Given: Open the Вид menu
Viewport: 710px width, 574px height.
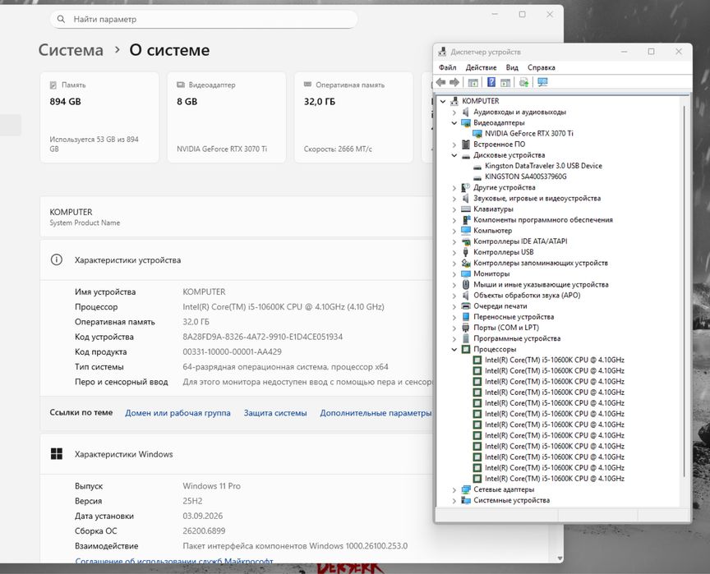Looking at the screenshot, I should pyautogui.click(x=512, y=67).
